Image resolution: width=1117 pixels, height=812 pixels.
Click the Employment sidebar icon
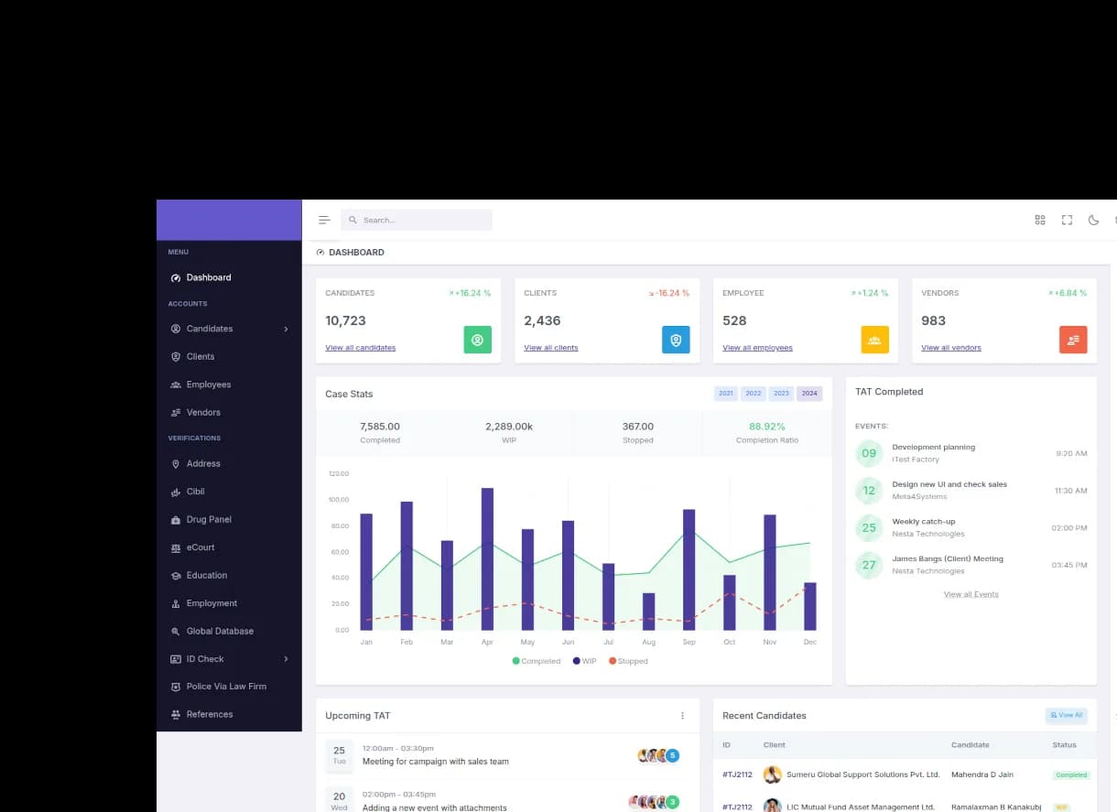coord(176,603)
